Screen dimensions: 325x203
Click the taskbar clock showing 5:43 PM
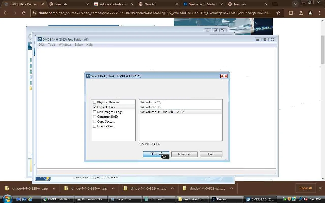(x=315, y=199)
